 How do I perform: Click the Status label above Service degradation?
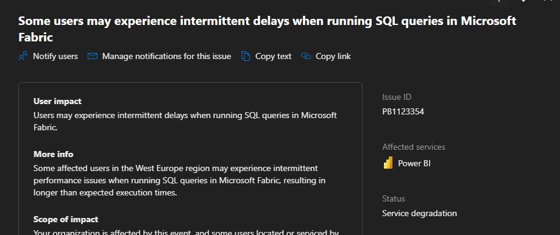coord(394,198)
